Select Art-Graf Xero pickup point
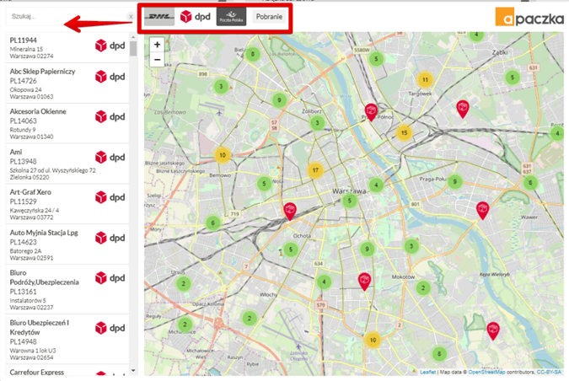The width and height of the screenshot is (569, 381). click(67, 204)
